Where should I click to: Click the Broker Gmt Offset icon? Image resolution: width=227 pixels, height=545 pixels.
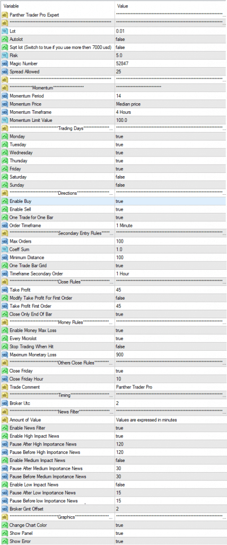point(4,509)
